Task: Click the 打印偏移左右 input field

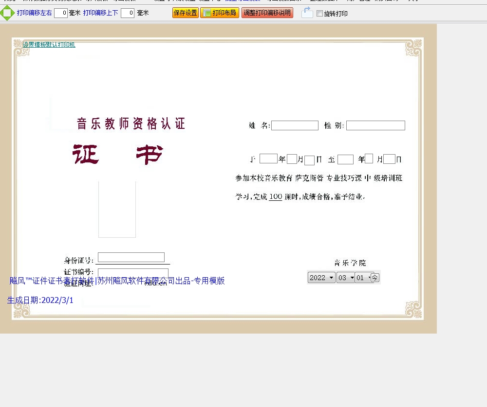Action: point(61,13)
